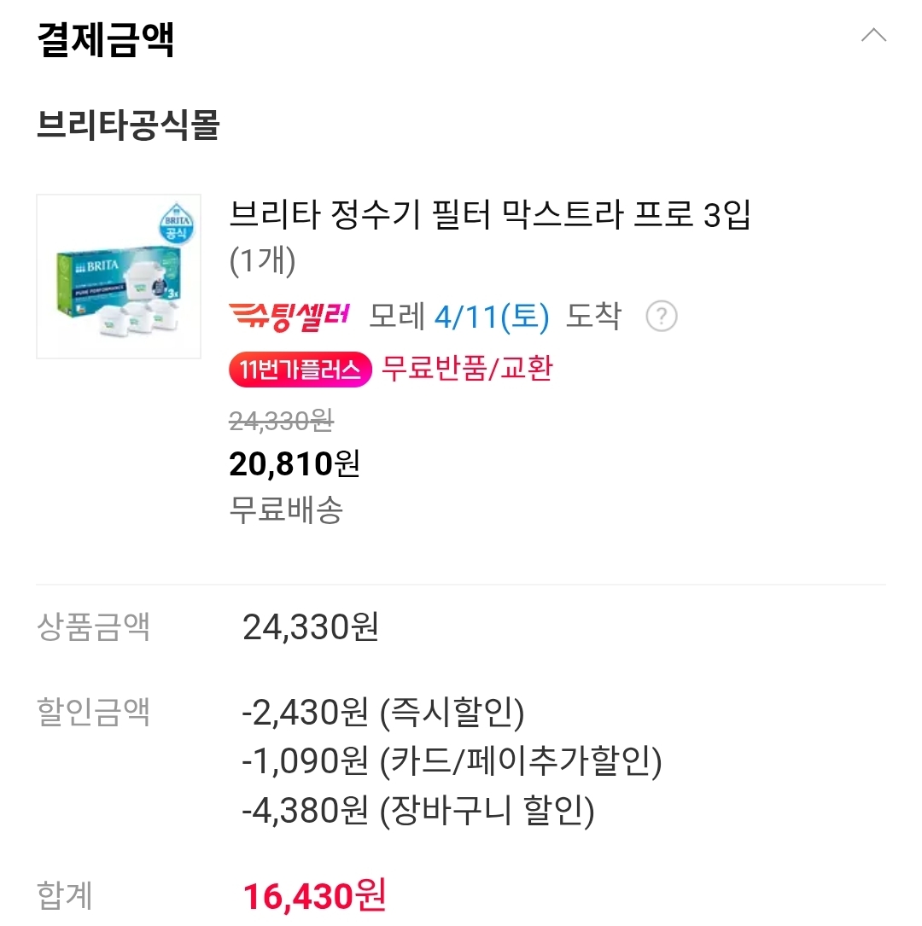Open the arrival date help question icon
Viewport: 922px width, 926px height.
(662, 316)
